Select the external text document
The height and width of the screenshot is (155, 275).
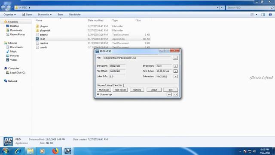click(x=44, y=34)
